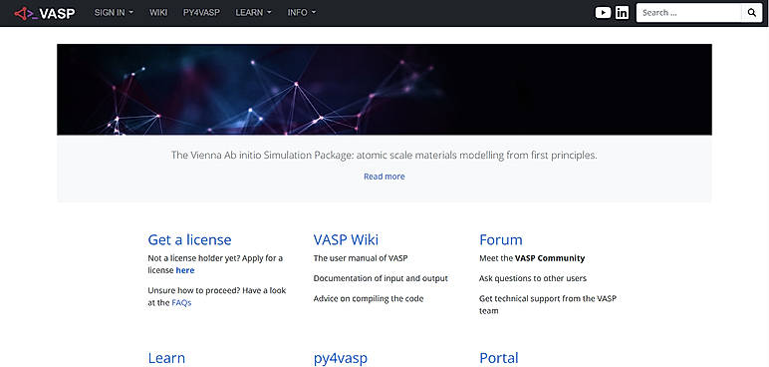
Task: Open the Get a license heading link
Action: click(189, 239)
